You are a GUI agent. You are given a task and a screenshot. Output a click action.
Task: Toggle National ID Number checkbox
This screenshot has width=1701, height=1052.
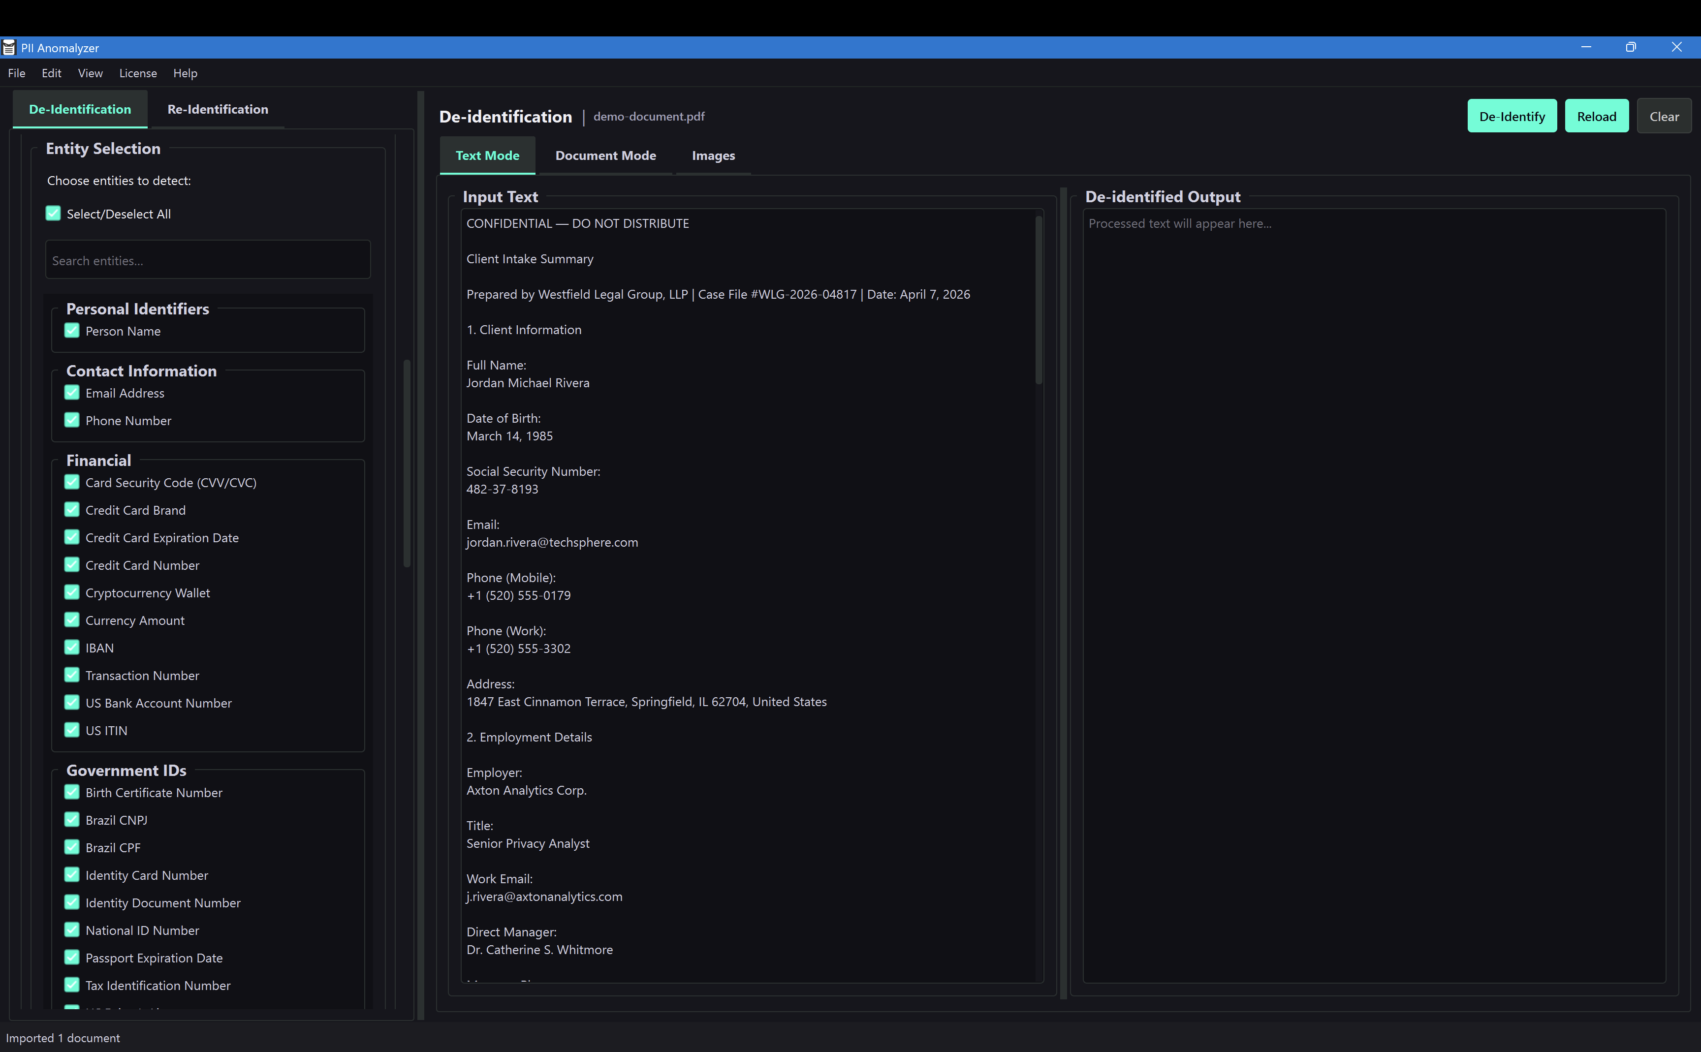tap(72, 930)
